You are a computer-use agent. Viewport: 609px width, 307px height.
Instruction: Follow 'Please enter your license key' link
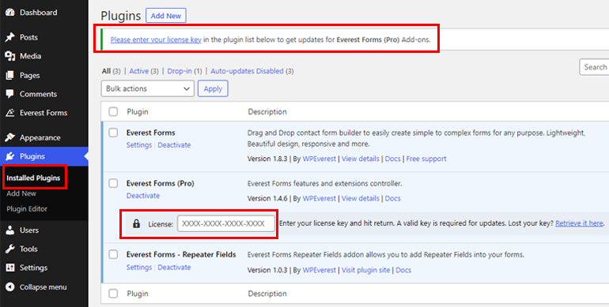pos(156,39)
